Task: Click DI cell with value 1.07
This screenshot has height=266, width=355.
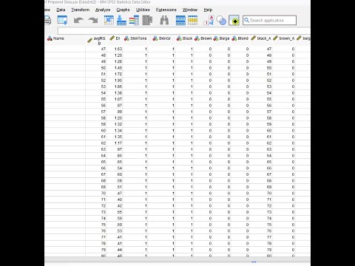Action: pyautogui.click(x=115, y=99)
